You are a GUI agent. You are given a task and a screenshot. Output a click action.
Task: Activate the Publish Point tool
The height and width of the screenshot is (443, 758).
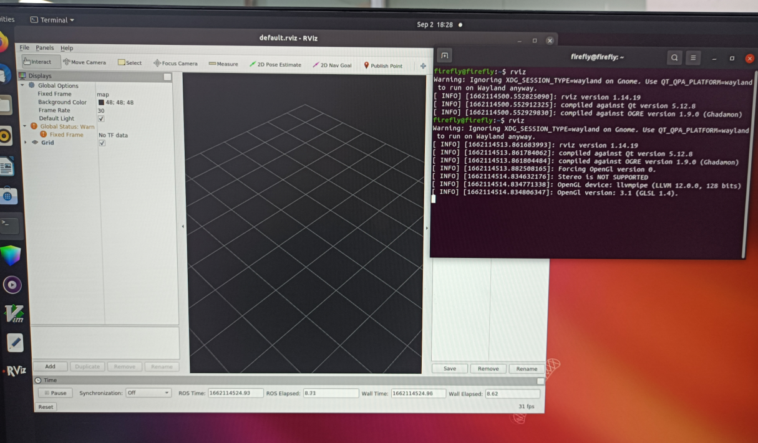click(384, 65)
